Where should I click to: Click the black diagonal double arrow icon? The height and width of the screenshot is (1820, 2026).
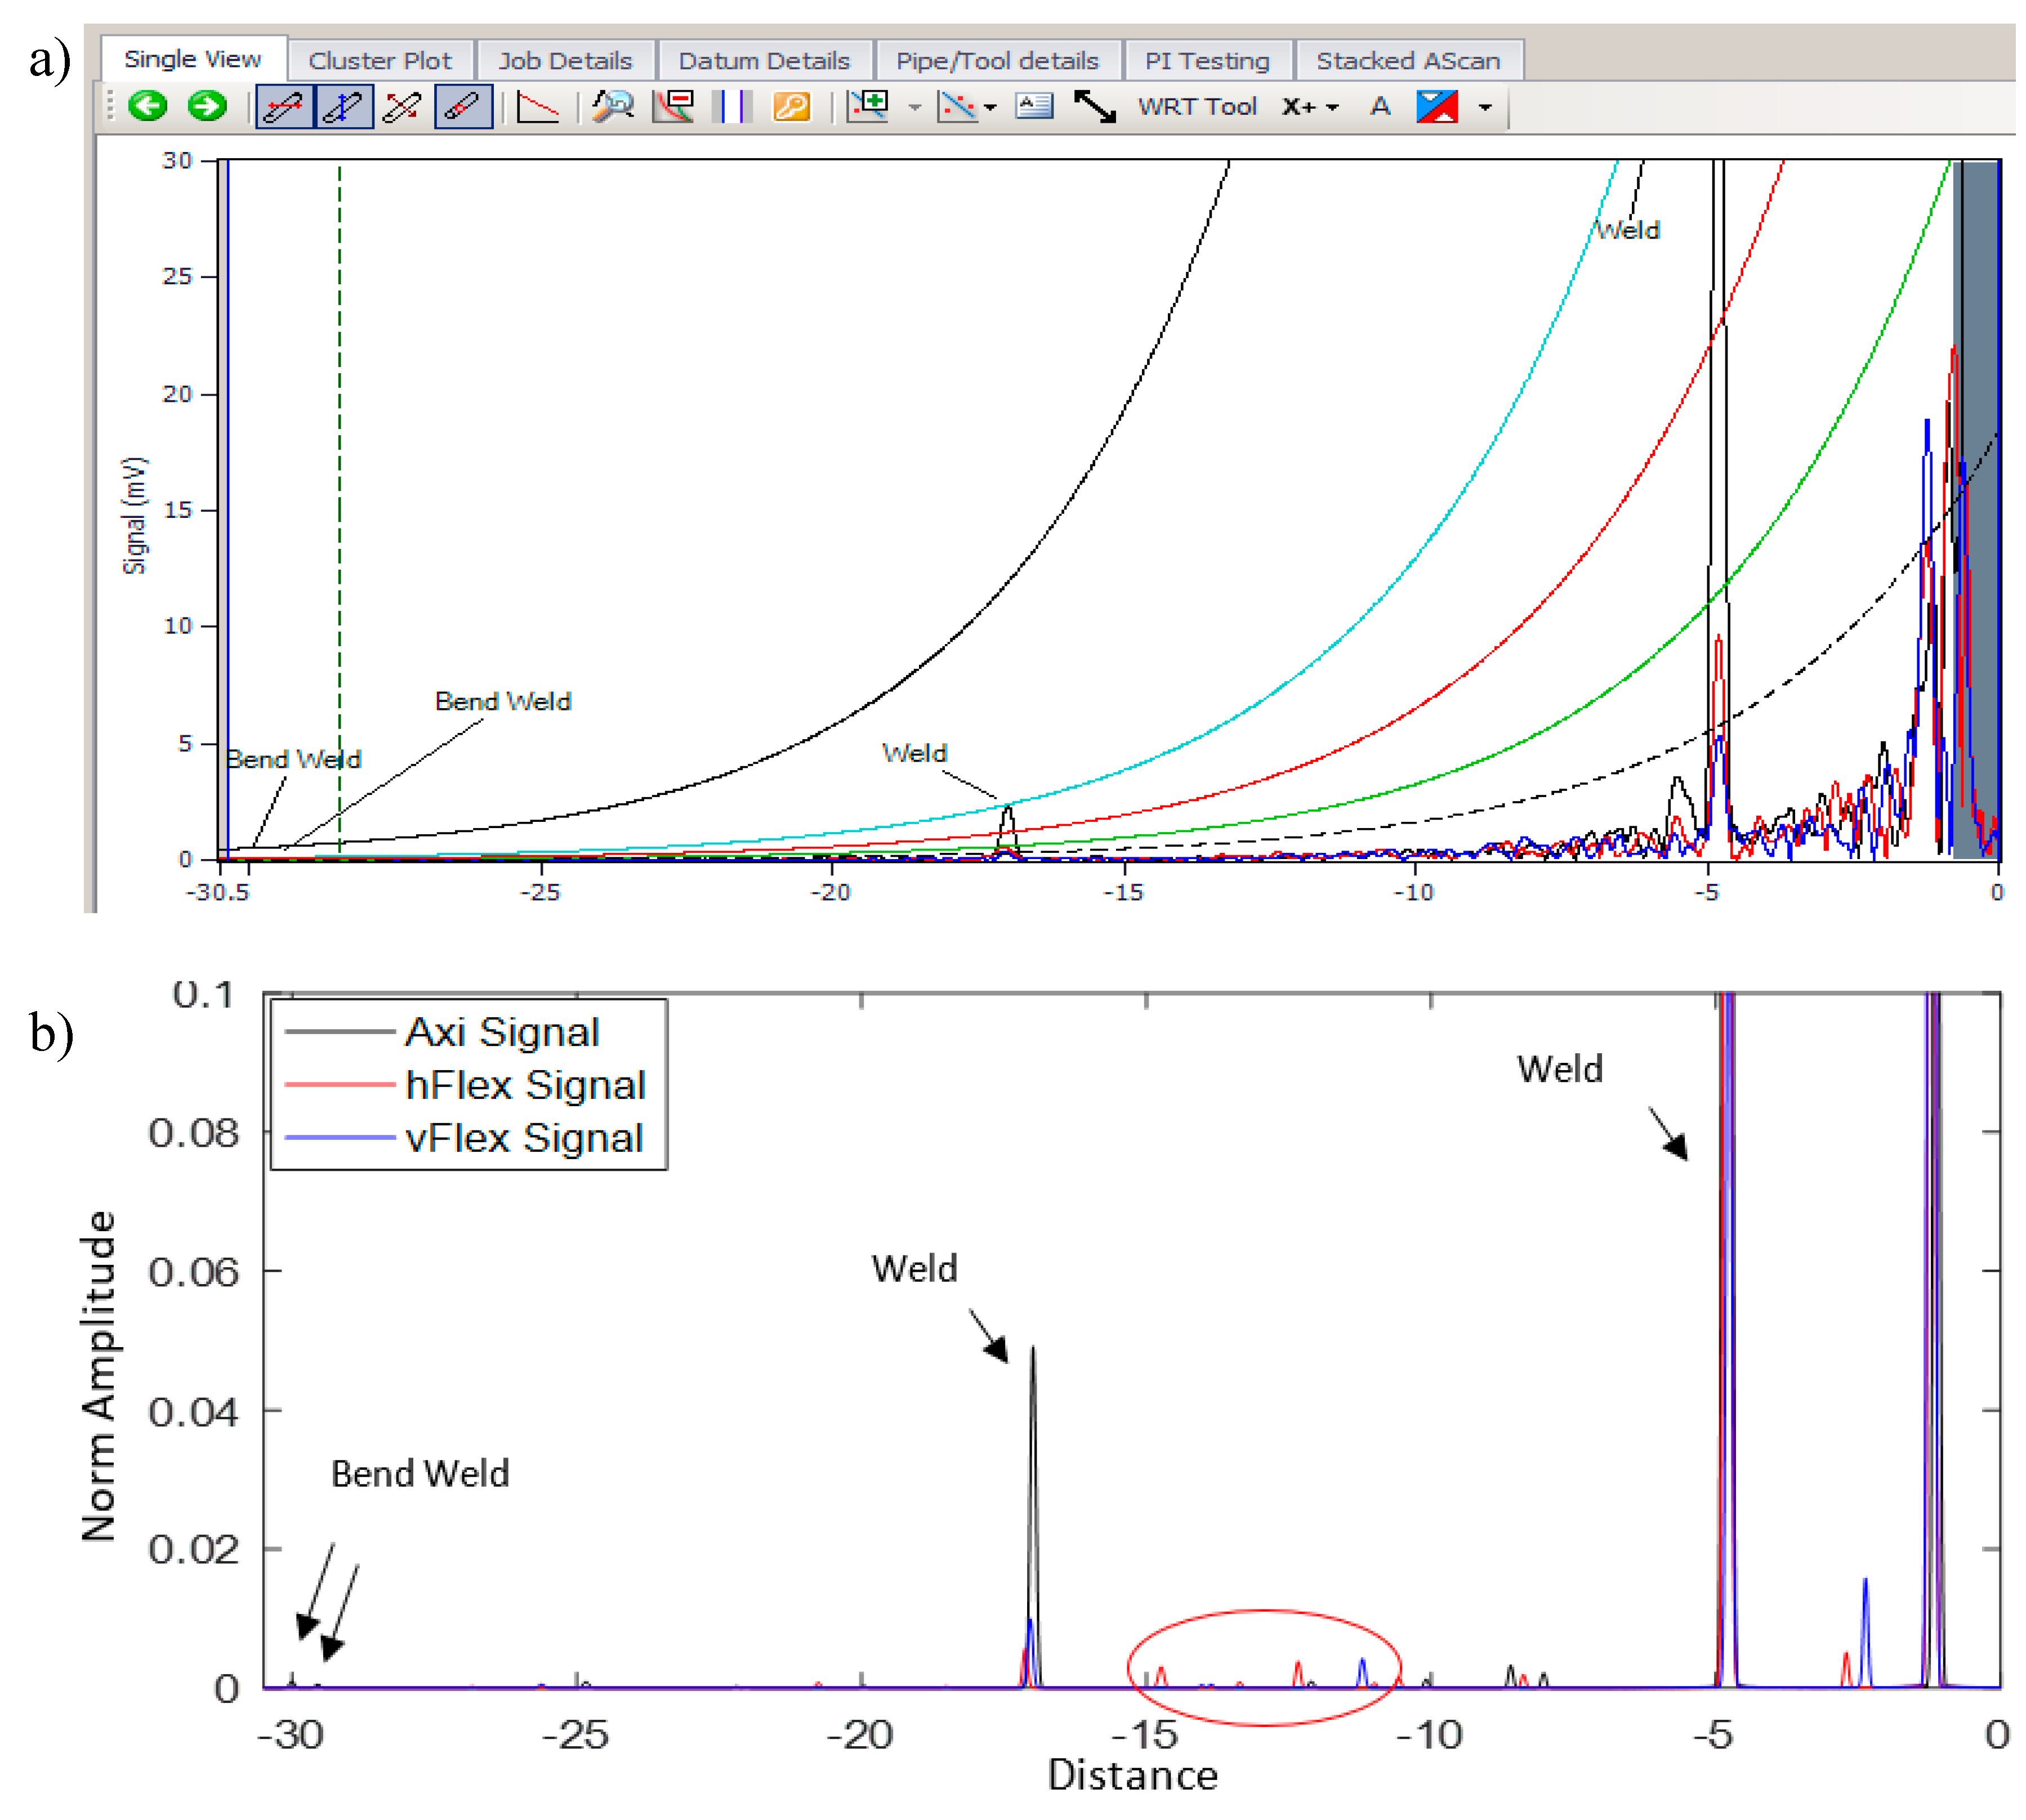pyautogui.click(x=1095, y=106)
